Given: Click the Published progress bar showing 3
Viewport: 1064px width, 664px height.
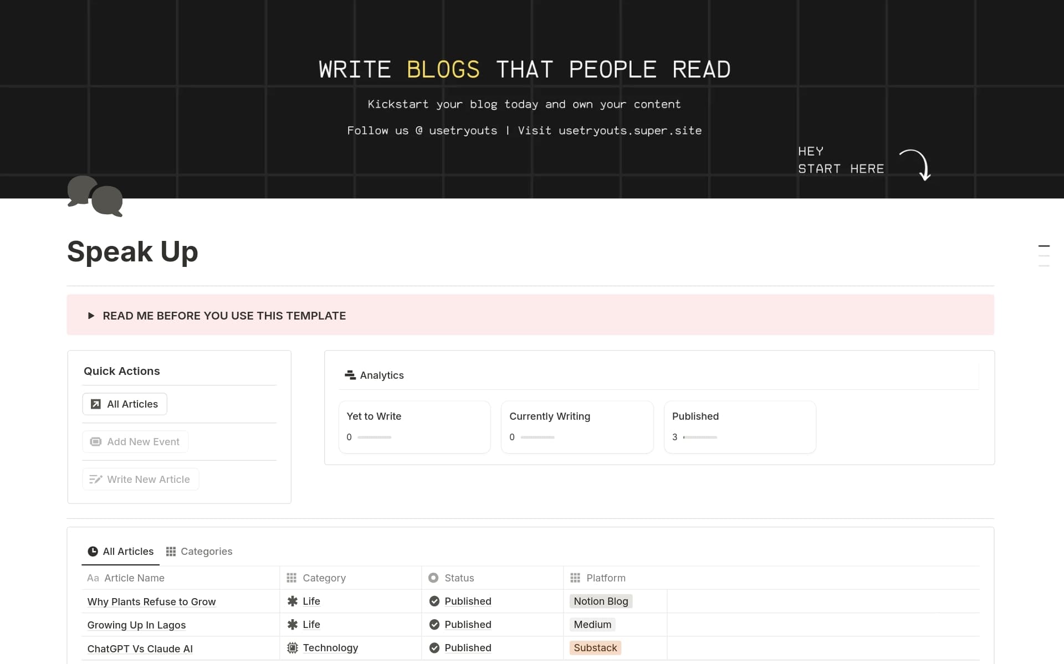Looking at the screenshot, I should (699, 437).
